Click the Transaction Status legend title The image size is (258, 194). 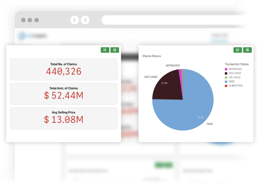[x=237, y=64]
